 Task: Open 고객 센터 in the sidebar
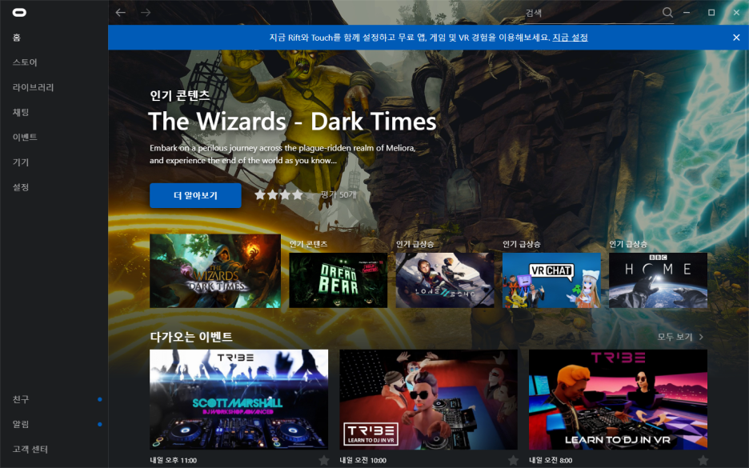[x=30, y=449]
